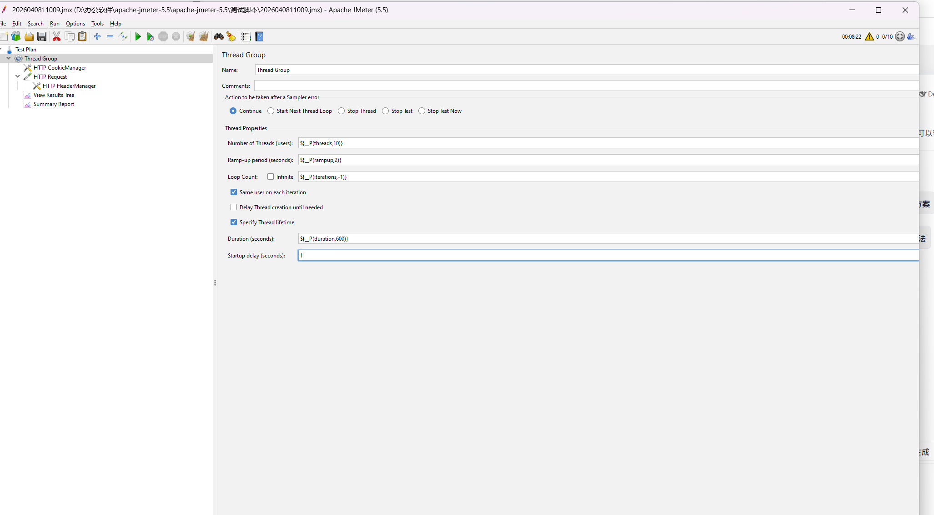Click the Function Helper list icon
This screenshot has width=934, height=515.
(246, 36)
